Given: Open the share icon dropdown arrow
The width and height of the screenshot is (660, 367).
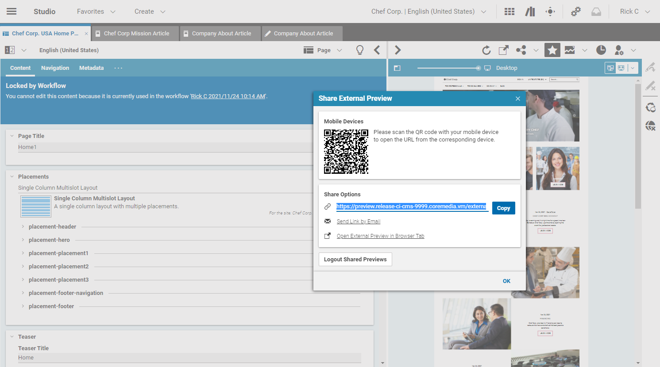Looking at the screenshot, I should tap(536, 50).
